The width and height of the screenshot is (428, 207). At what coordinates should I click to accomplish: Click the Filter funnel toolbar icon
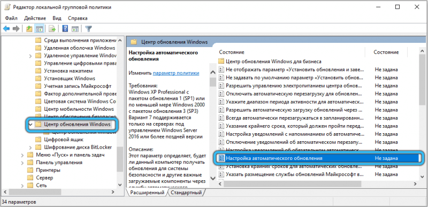tap(88, 29)
